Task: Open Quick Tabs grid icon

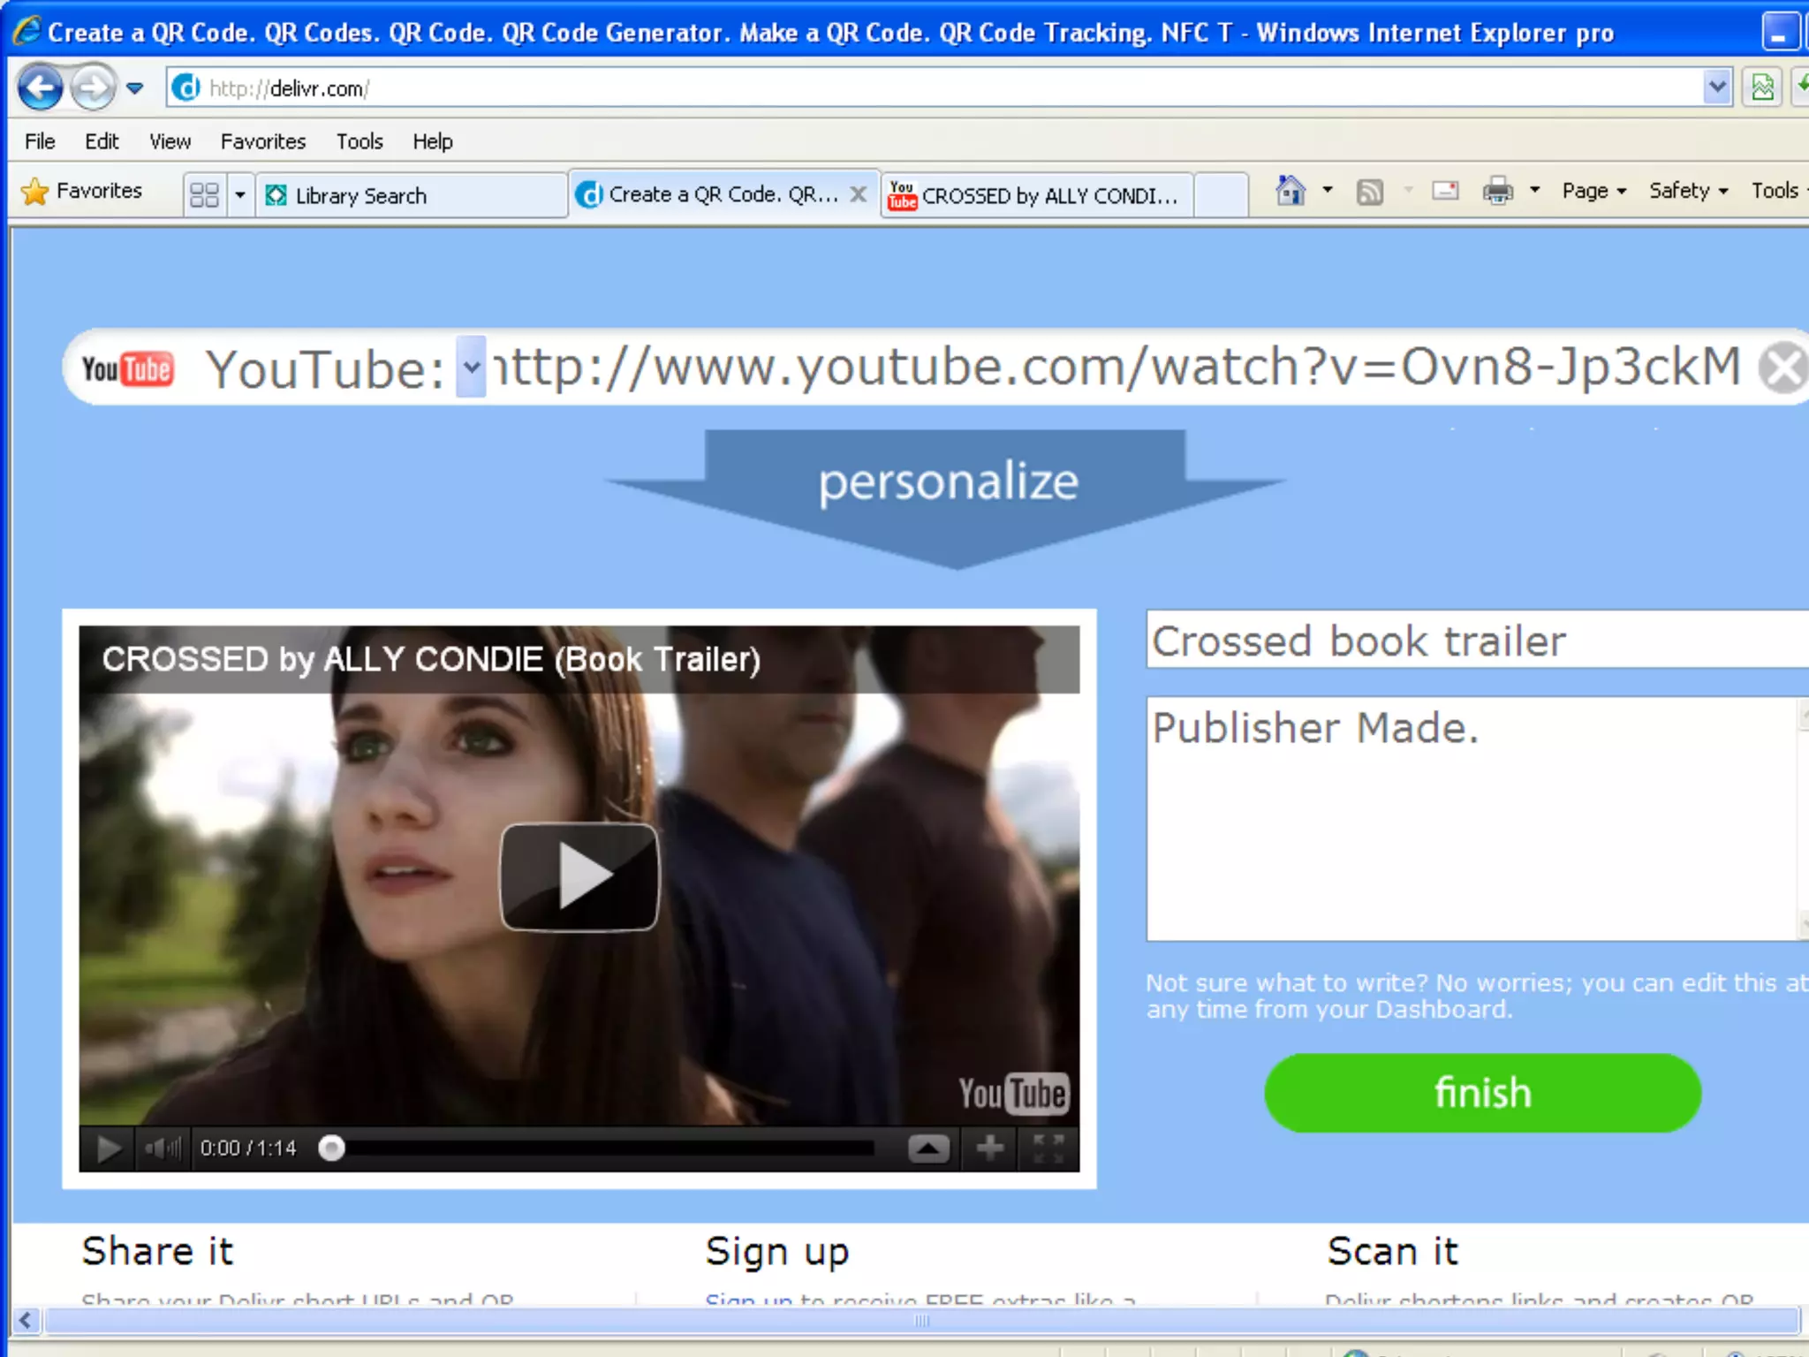Action: click(204, 194)
